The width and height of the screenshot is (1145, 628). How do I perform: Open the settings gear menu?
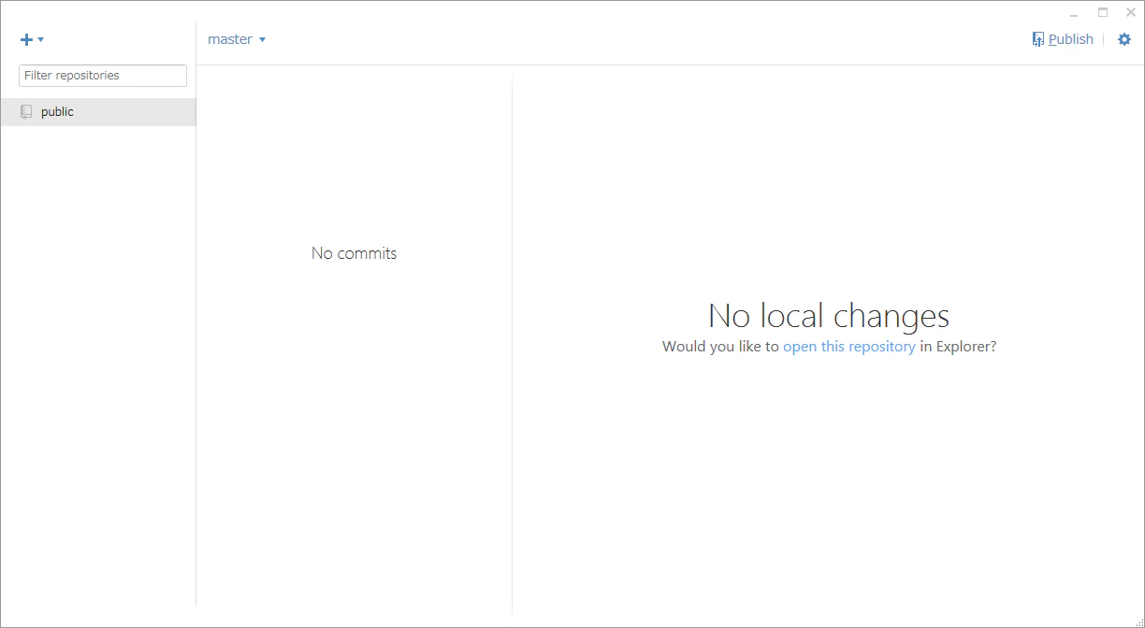point(1124,39)
